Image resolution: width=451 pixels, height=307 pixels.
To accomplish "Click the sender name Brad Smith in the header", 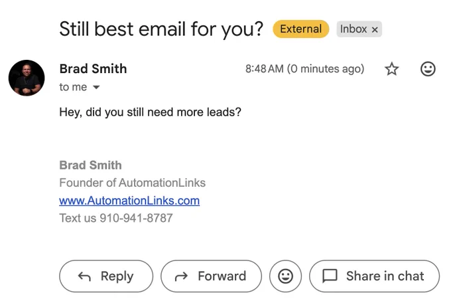I will pyautogui.click(x=93, y=69).
